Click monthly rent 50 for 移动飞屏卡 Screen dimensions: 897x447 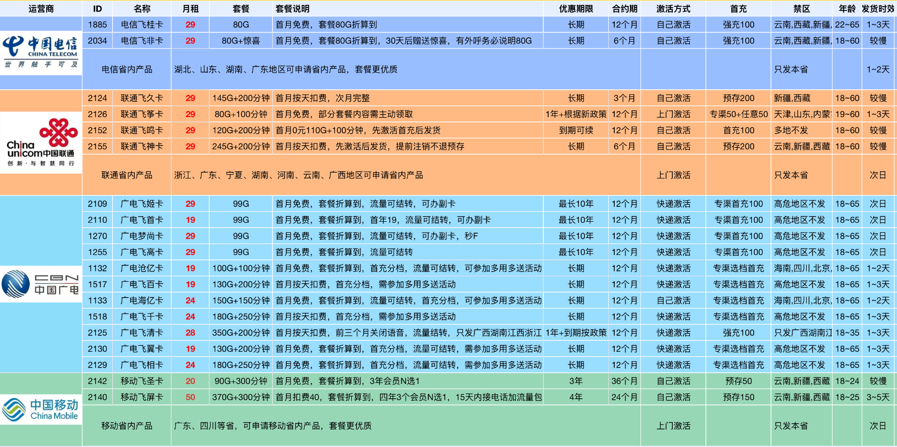190,397
